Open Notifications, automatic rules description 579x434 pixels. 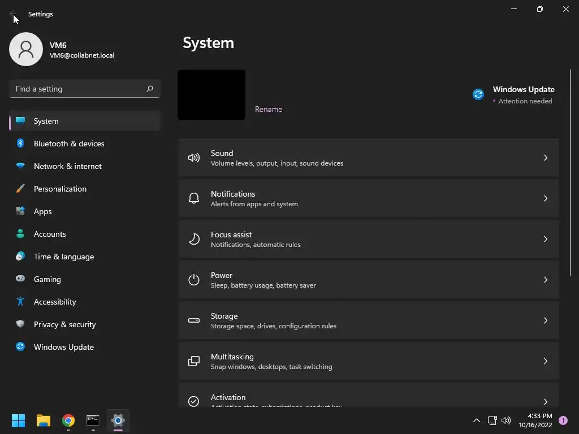point(256,244)
